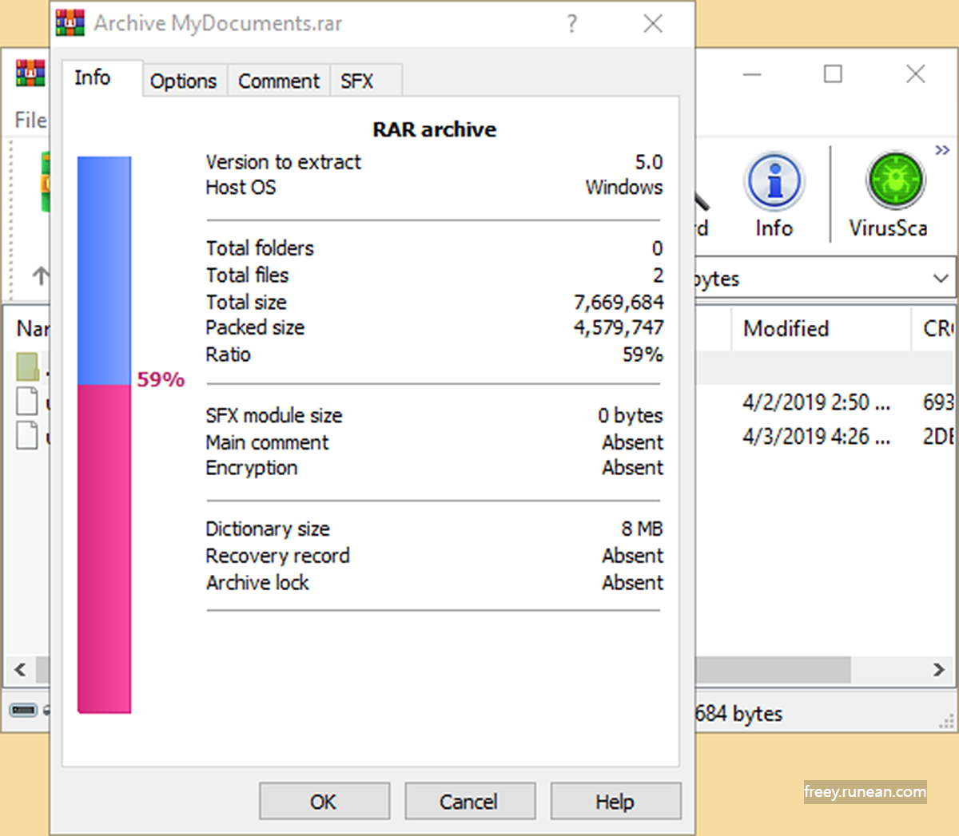Click the Host OS Windows value
959x836 pixels.
(x=623, y=188)
